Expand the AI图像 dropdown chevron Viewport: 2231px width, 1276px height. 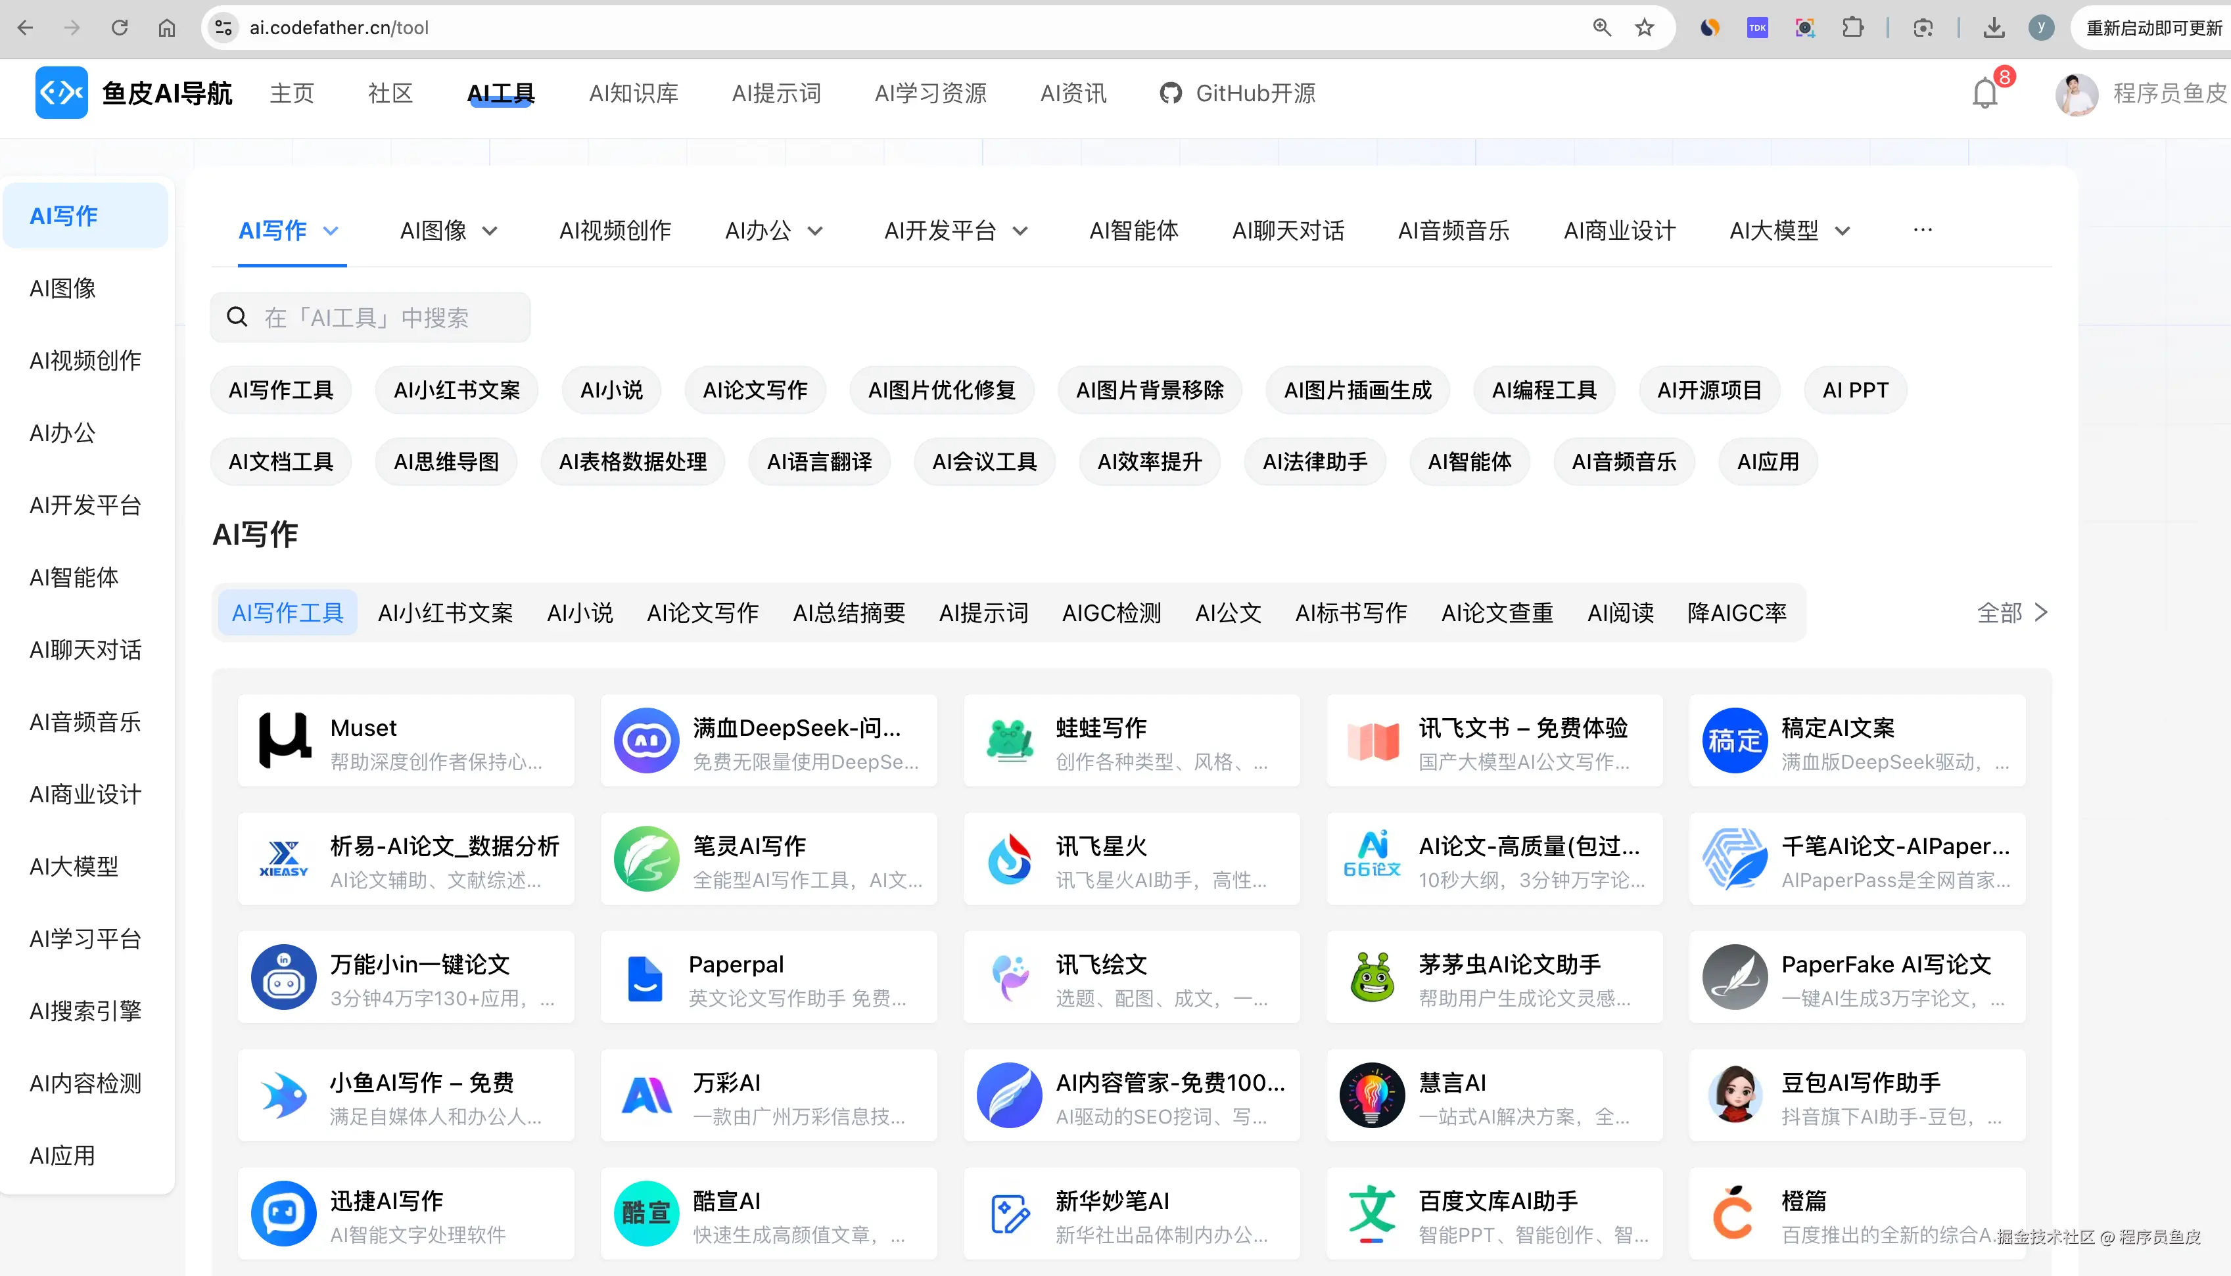click(490, 231)
